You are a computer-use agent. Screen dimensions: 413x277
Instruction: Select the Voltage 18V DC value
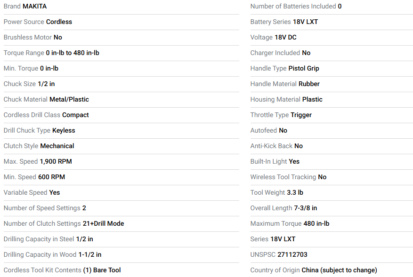coord(285,37)
